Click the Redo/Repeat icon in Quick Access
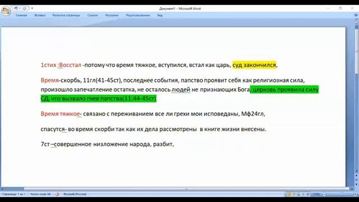Image resolution: width=359 pixels, height=202 pixels. coord(24,8)
